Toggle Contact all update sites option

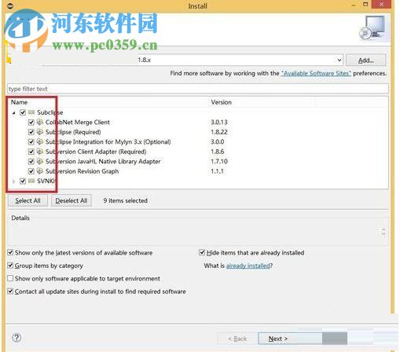click(10, 291)
